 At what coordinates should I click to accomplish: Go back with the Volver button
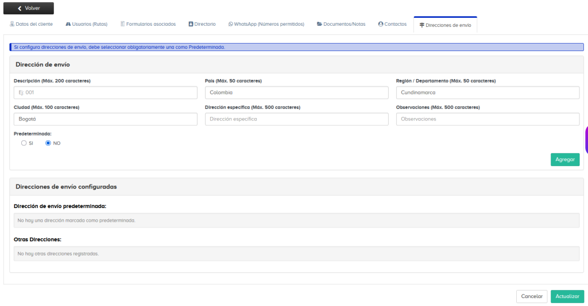(x=29, y=8)
